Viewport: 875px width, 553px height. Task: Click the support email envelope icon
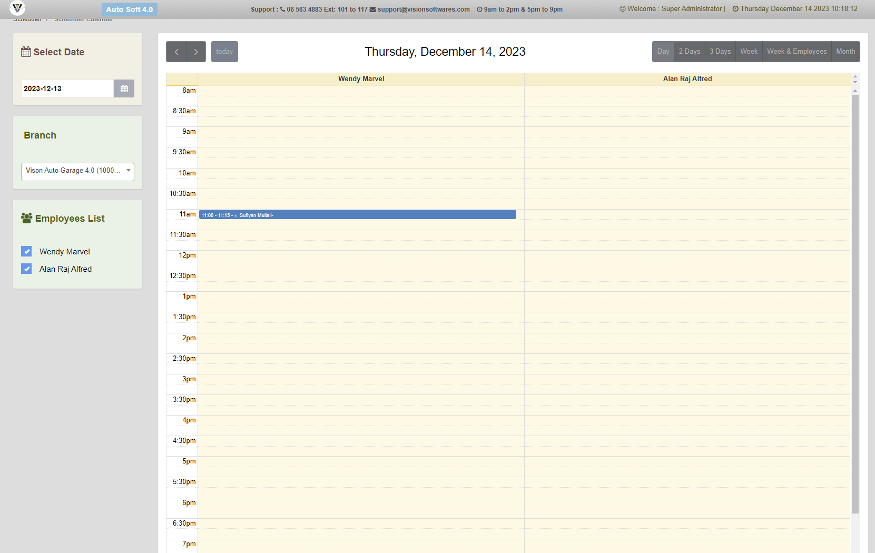point(372,9)
